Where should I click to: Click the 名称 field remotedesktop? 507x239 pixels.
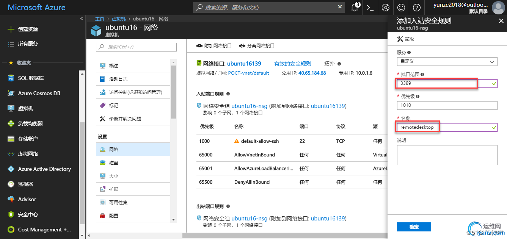pyautogui.click(x=447, y=127)
